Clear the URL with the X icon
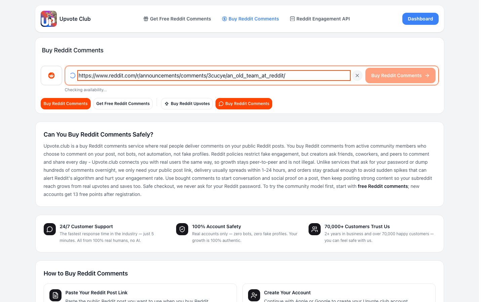 click(357, 75)
